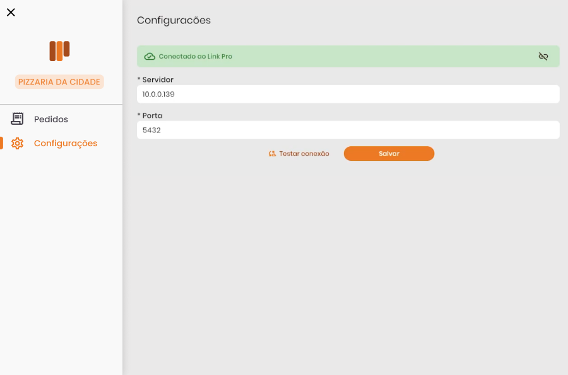Viewport: 568px width, 375px height.
Task: Click the green connection status banner
Action: coord(379,56)
